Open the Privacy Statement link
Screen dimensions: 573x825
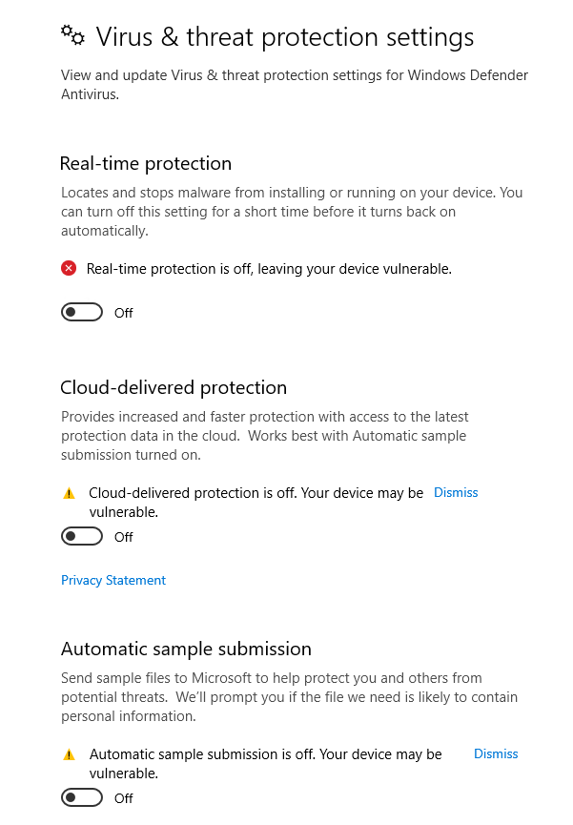pos(113,580)
